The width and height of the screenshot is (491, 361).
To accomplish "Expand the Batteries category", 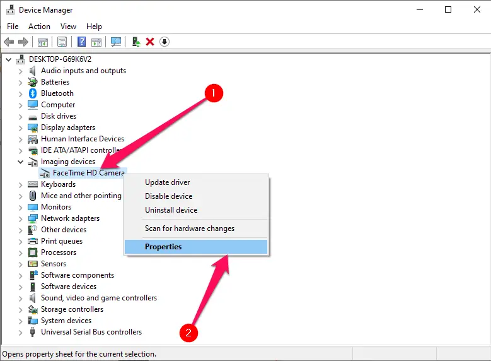I will click(x=20, y=83).
